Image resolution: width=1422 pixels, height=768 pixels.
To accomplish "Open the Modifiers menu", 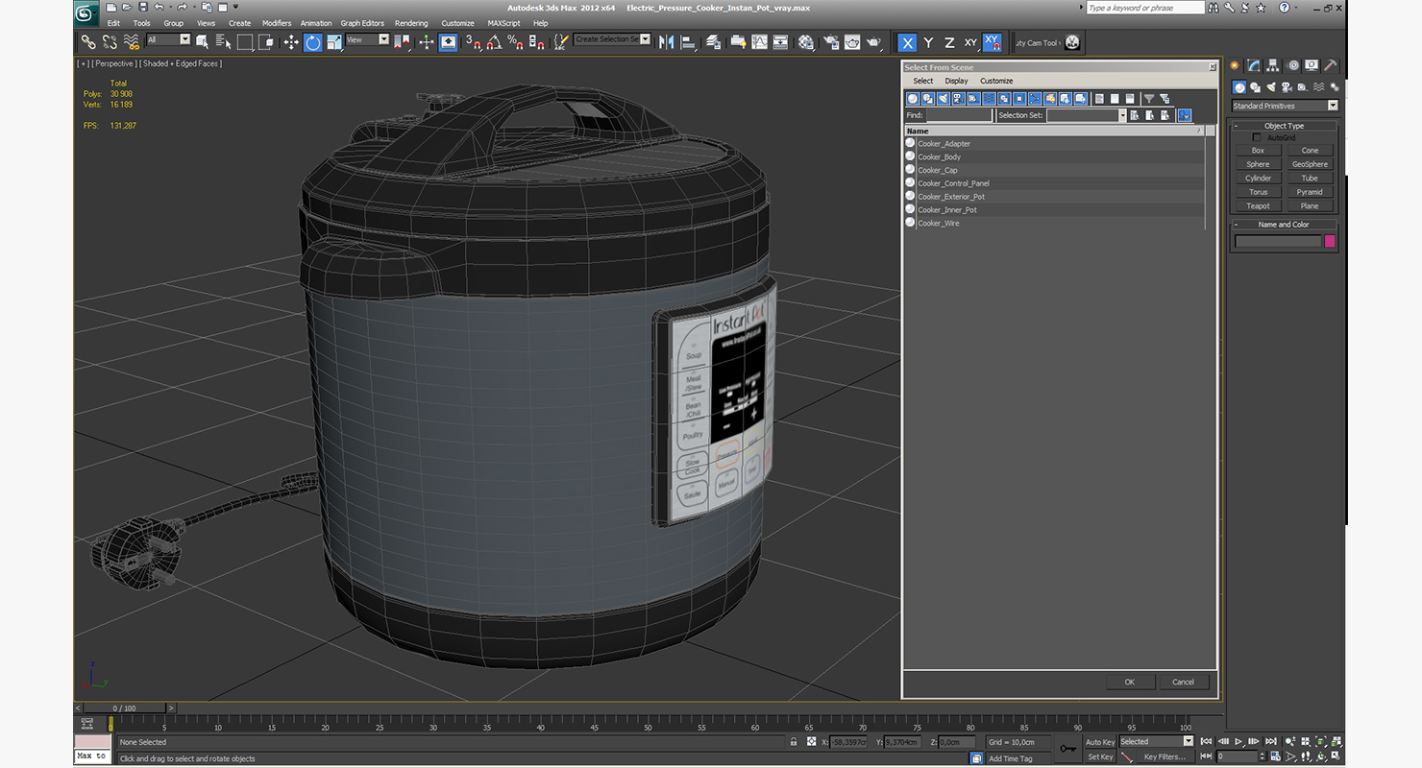I will click(277, 23).
